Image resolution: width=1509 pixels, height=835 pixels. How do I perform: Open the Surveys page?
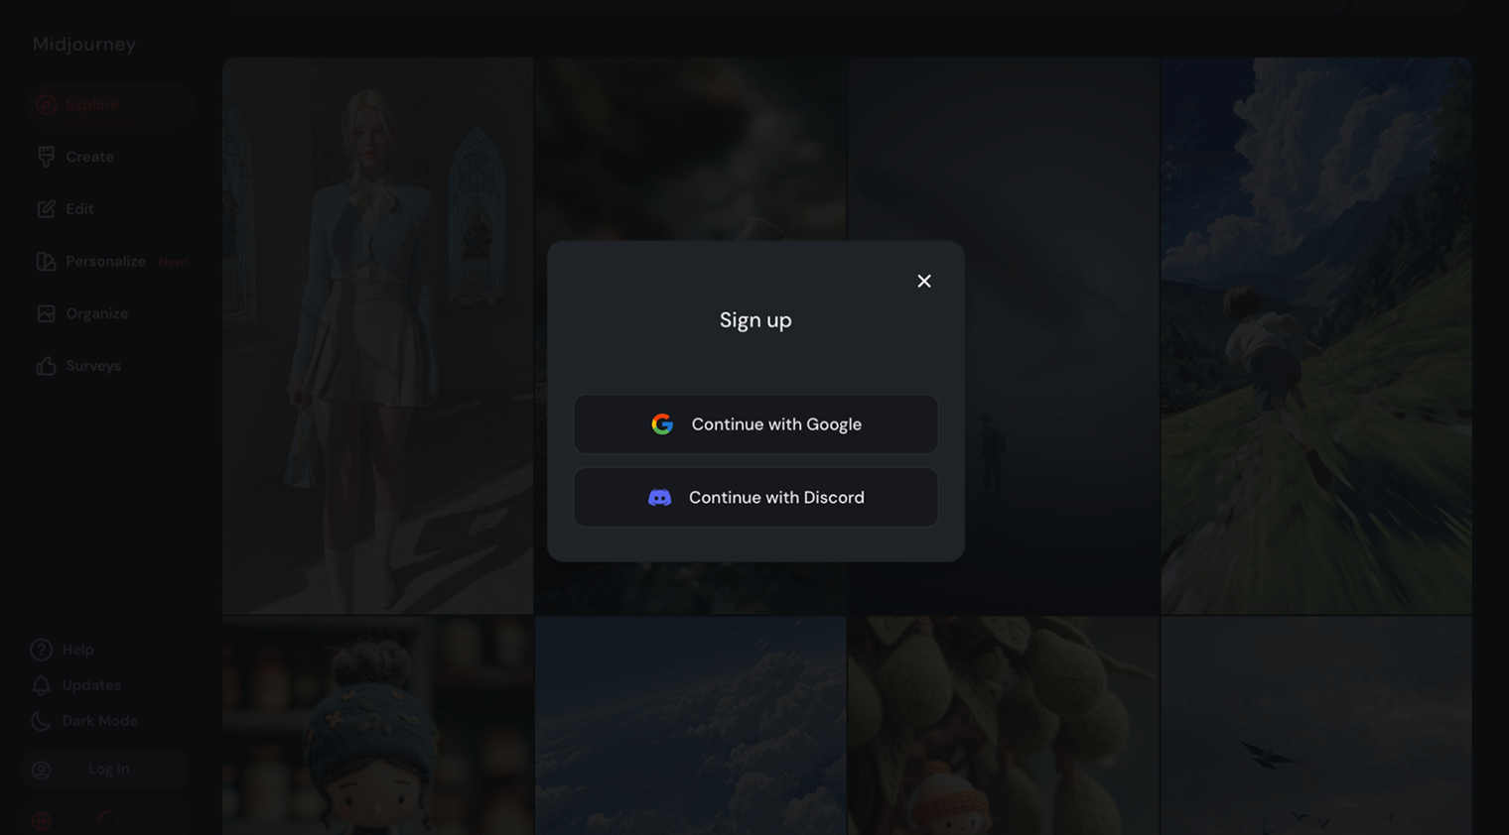93,366
